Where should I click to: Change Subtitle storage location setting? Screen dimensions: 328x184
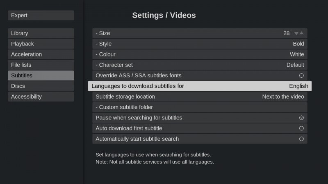coord(200,97)
